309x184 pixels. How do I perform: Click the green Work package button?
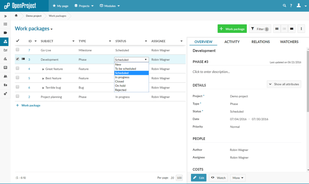click(232, 29)
